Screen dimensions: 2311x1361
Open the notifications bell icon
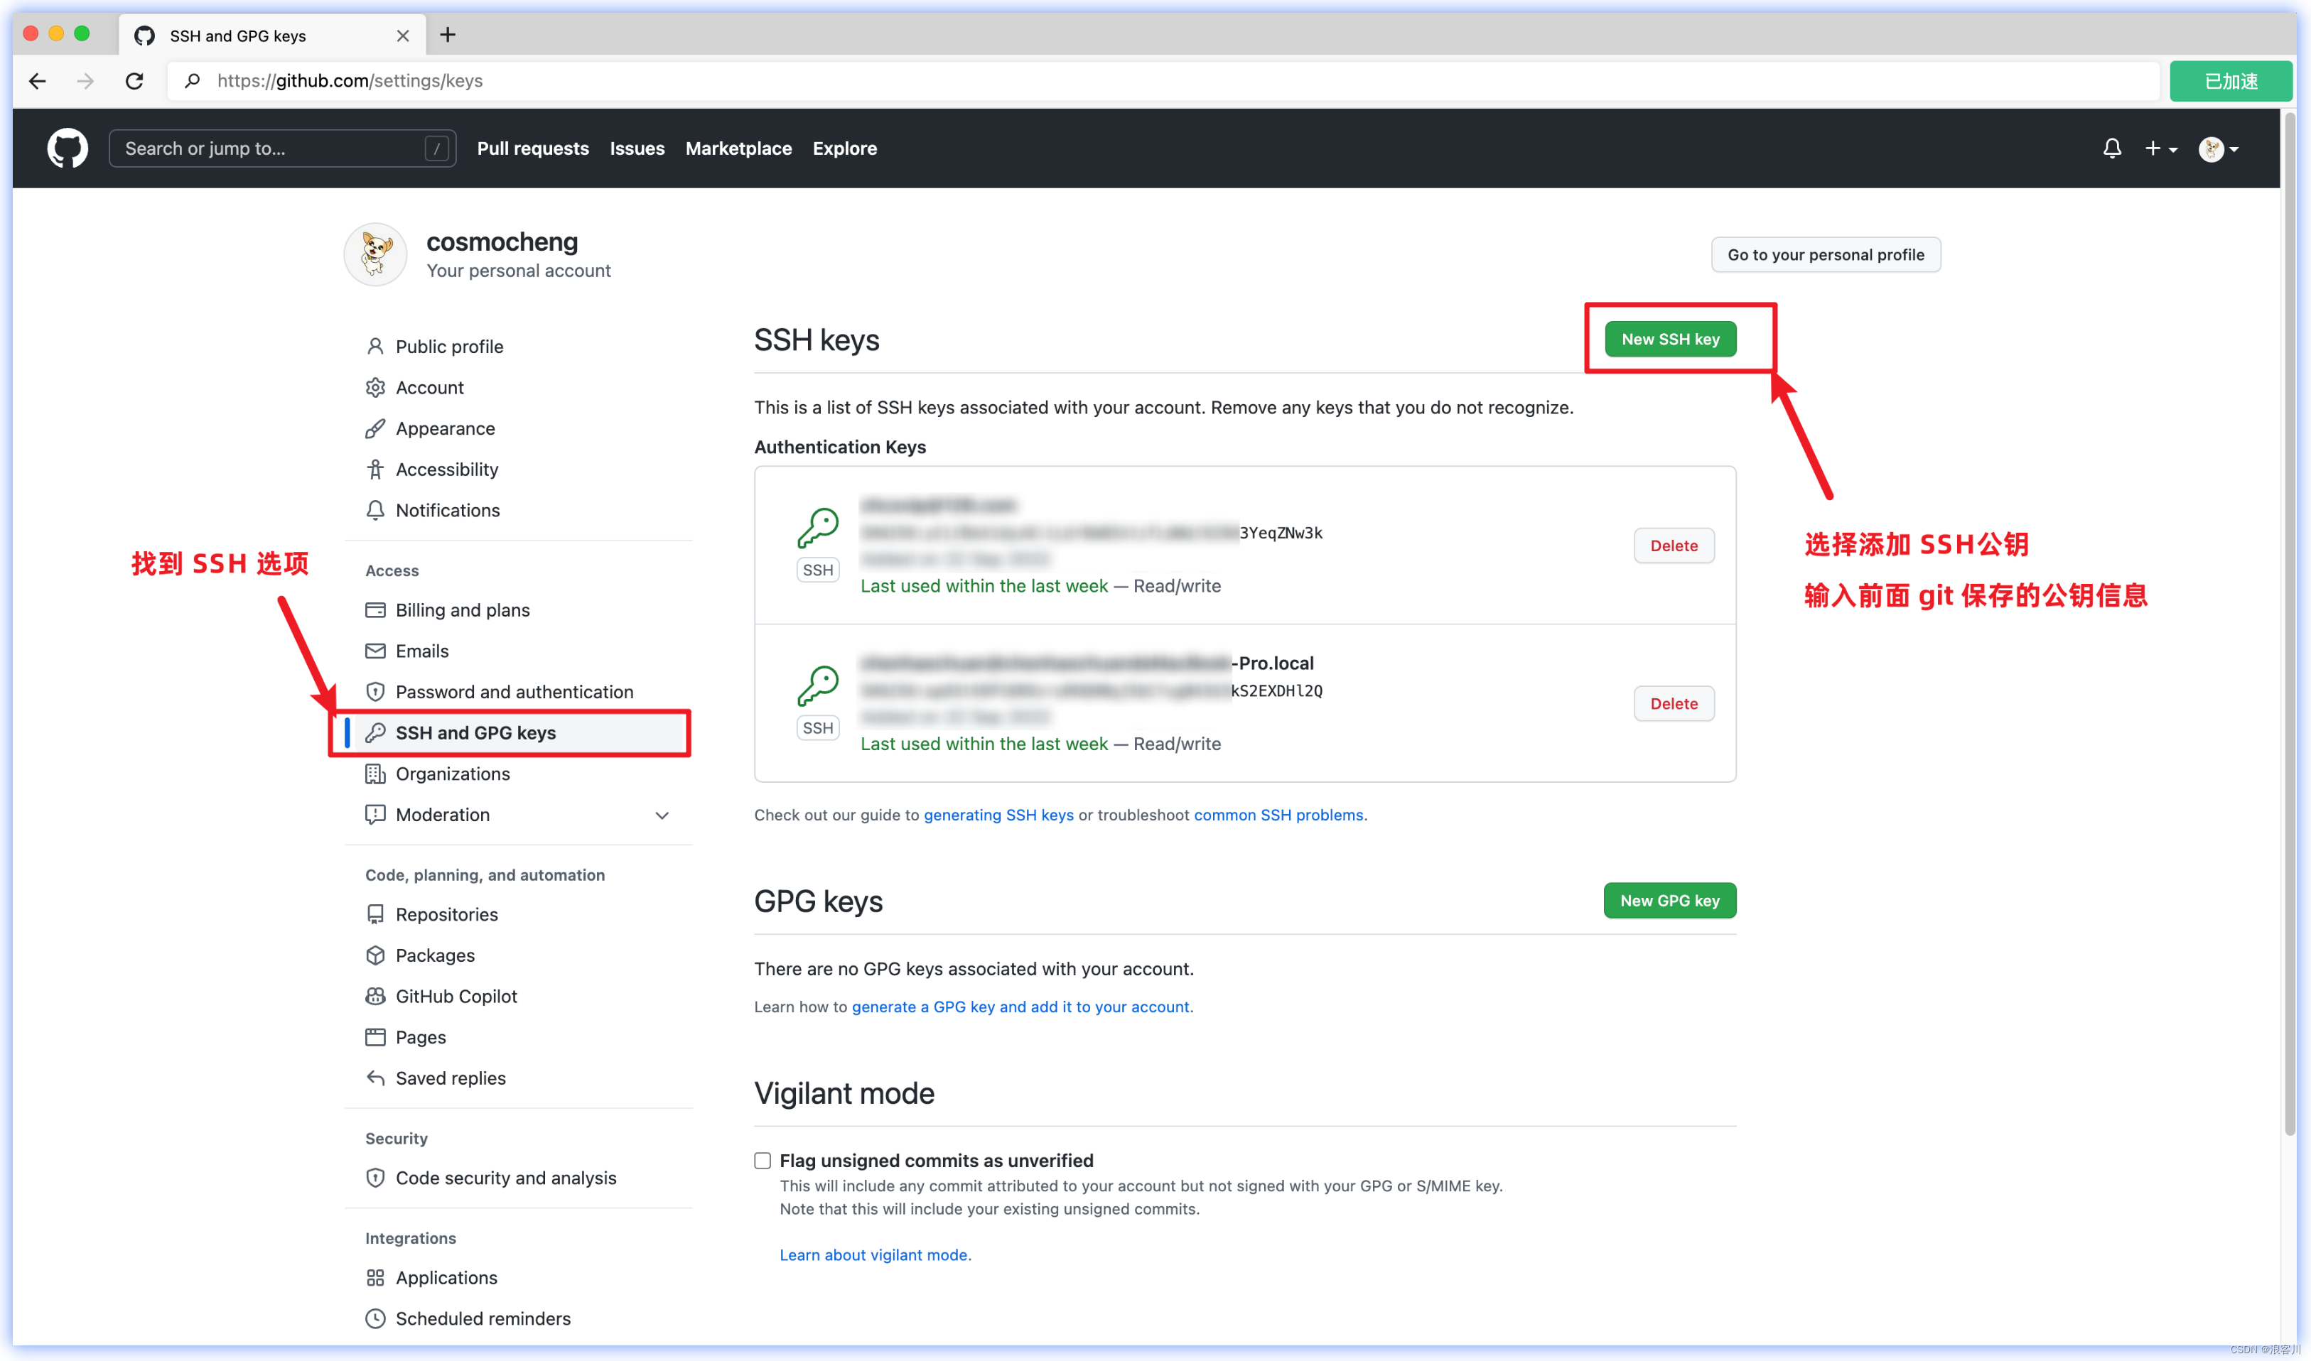(2111, 148)
